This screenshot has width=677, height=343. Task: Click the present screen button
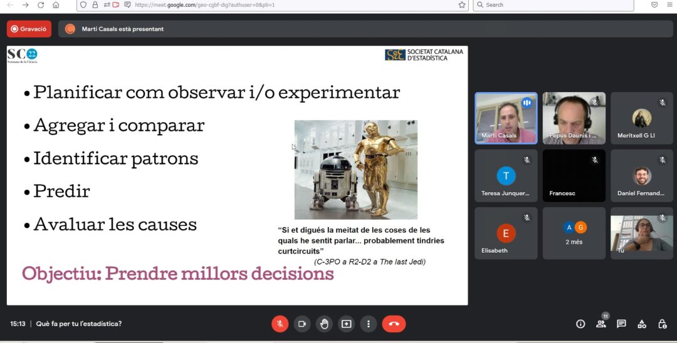(346, 324)
